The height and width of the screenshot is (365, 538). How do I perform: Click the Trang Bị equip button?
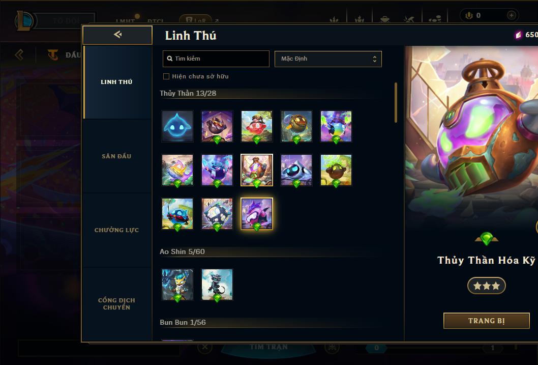(x=486, y=321)
